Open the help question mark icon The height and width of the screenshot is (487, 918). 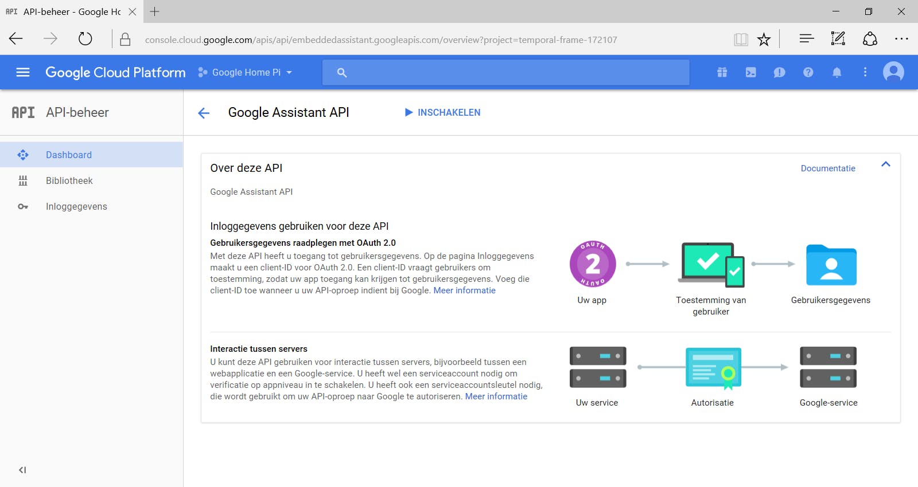click(808, 72)
